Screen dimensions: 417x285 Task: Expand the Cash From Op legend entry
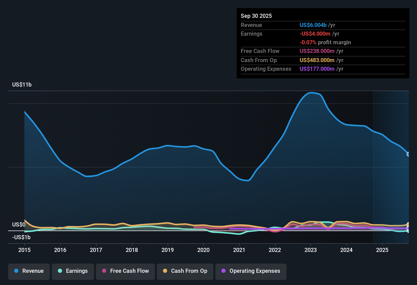(x=185, y=271)
